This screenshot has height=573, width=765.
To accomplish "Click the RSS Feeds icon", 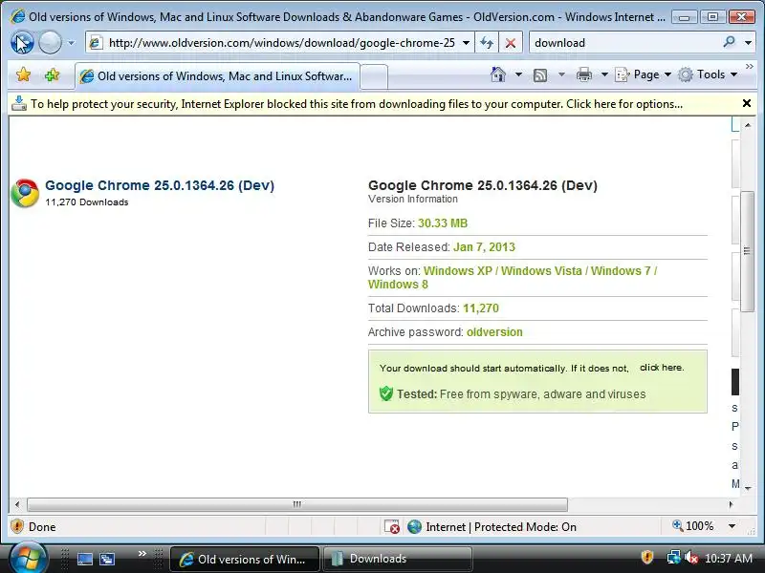I will [540, 75].
